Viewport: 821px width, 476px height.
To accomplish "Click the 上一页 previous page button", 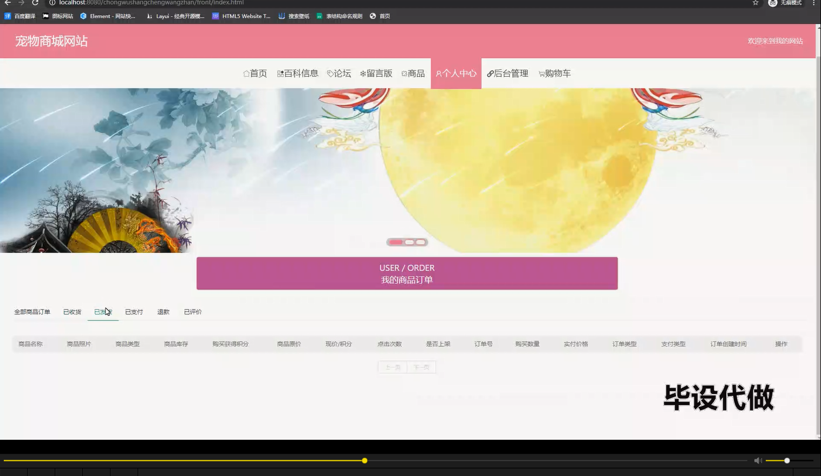I will 393,367.
